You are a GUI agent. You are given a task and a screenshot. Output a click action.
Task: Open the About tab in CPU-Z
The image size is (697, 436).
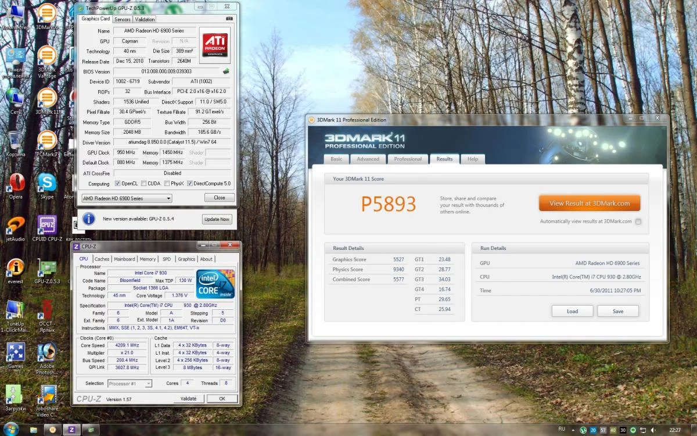point(206,259)
